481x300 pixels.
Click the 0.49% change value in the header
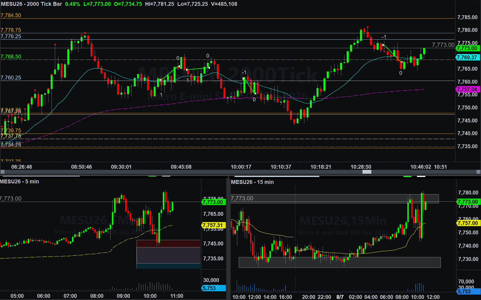point(73,4)
